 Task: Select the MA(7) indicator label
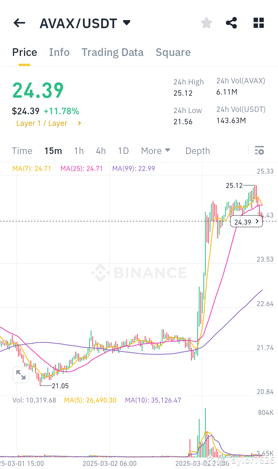tap(31, 168)
